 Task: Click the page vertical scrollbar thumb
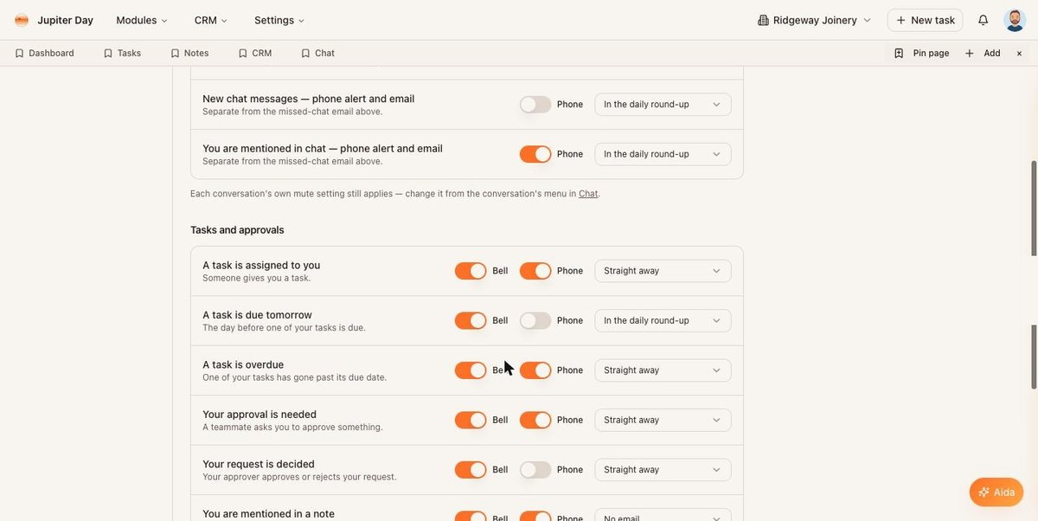[x=1034, y=208]
